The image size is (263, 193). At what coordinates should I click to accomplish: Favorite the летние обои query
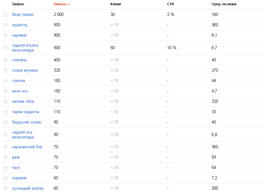5,102
